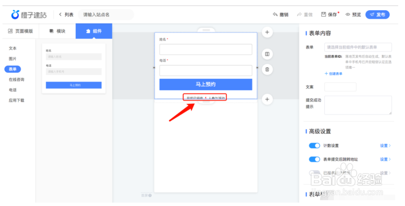Screen dimensions: 405x206
Task: Open the 表单 default form dropdown
Action: (x=358, y=47)
